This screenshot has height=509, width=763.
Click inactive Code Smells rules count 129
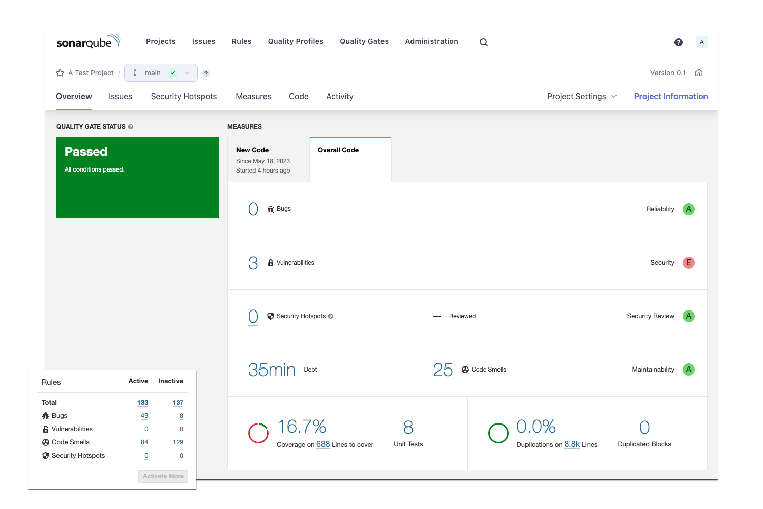tap(178, 442)
